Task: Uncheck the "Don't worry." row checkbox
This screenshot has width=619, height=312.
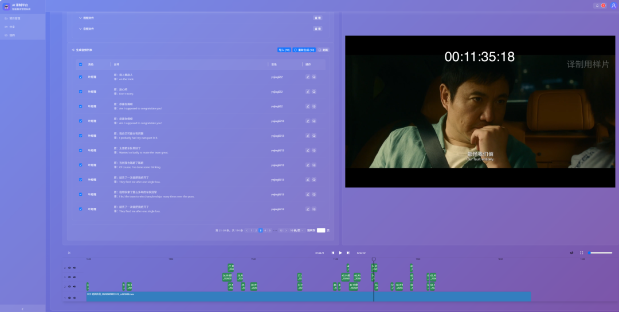Action: point(81,92)
